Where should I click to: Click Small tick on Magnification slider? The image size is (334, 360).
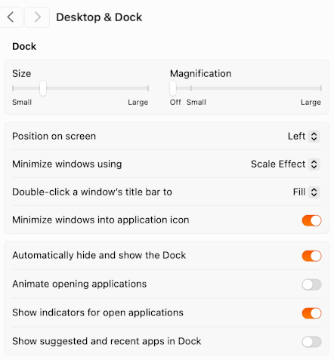191,88
